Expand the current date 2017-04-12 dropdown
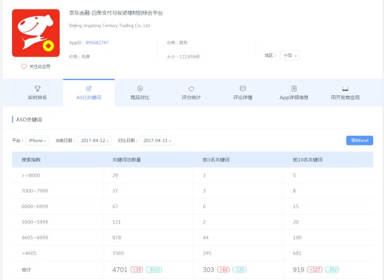This screenshot has height=280, width=384. tap(95, 140)
